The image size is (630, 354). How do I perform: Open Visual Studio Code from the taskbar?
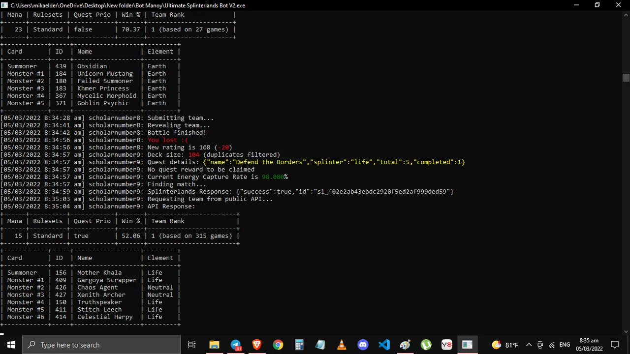pyautogui.click(x=384, y=345)
